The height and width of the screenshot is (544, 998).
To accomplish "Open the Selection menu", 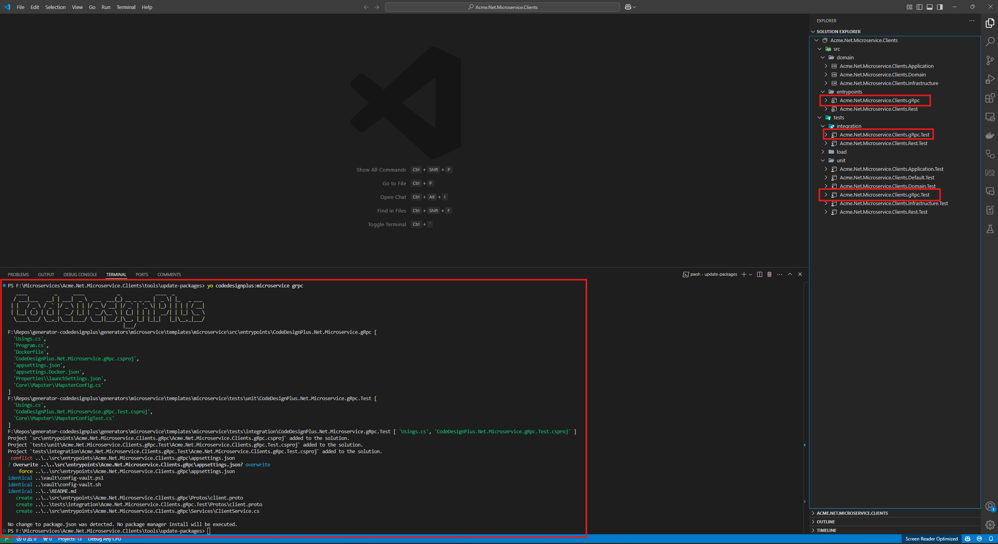I will (55, 7).
